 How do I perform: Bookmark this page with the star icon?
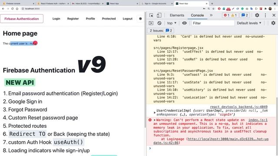[213, 9]
